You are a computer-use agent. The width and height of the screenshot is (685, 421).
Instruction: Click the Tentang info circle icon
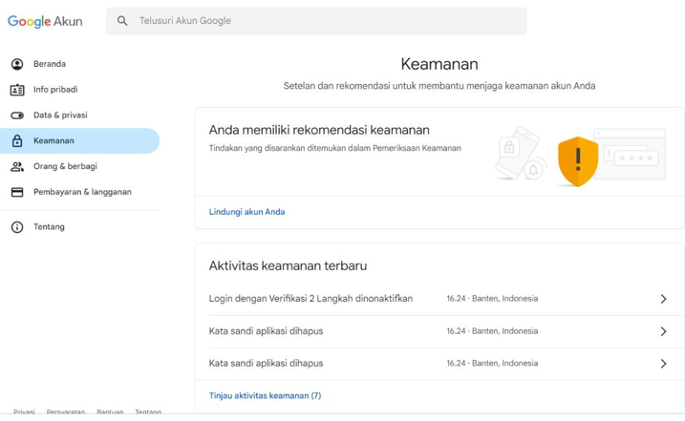point(17,227)
